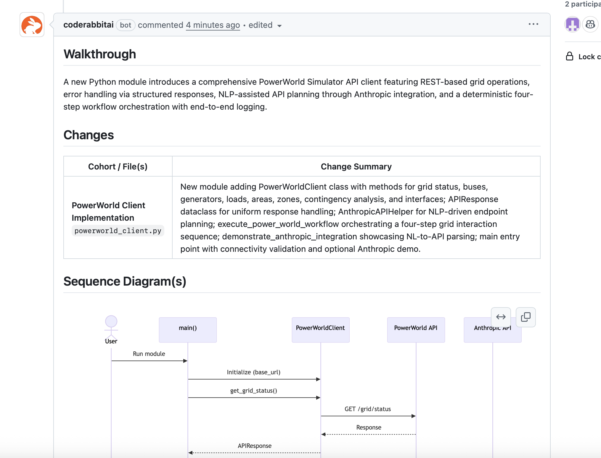Click the powerworld_client.py file name
601x458 pixels.
tap(118, 231)
